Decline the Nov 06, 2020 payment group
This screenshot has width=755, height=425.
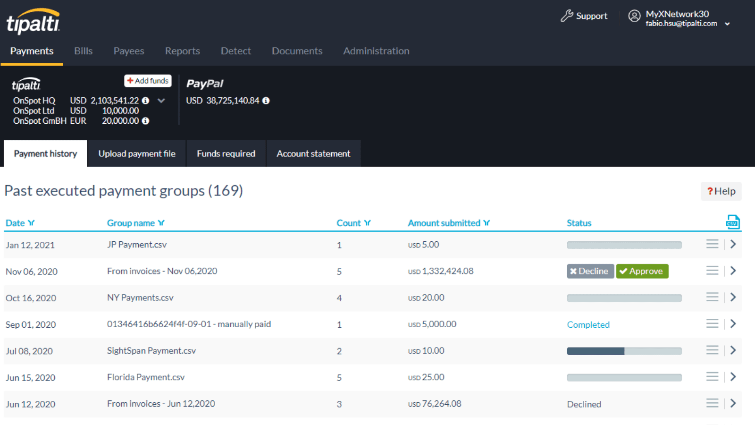[590, 271]
